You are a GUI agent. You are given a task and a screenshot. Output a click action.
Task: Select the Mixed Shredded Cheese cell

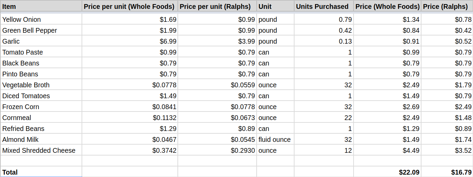[x=41, y=150]
